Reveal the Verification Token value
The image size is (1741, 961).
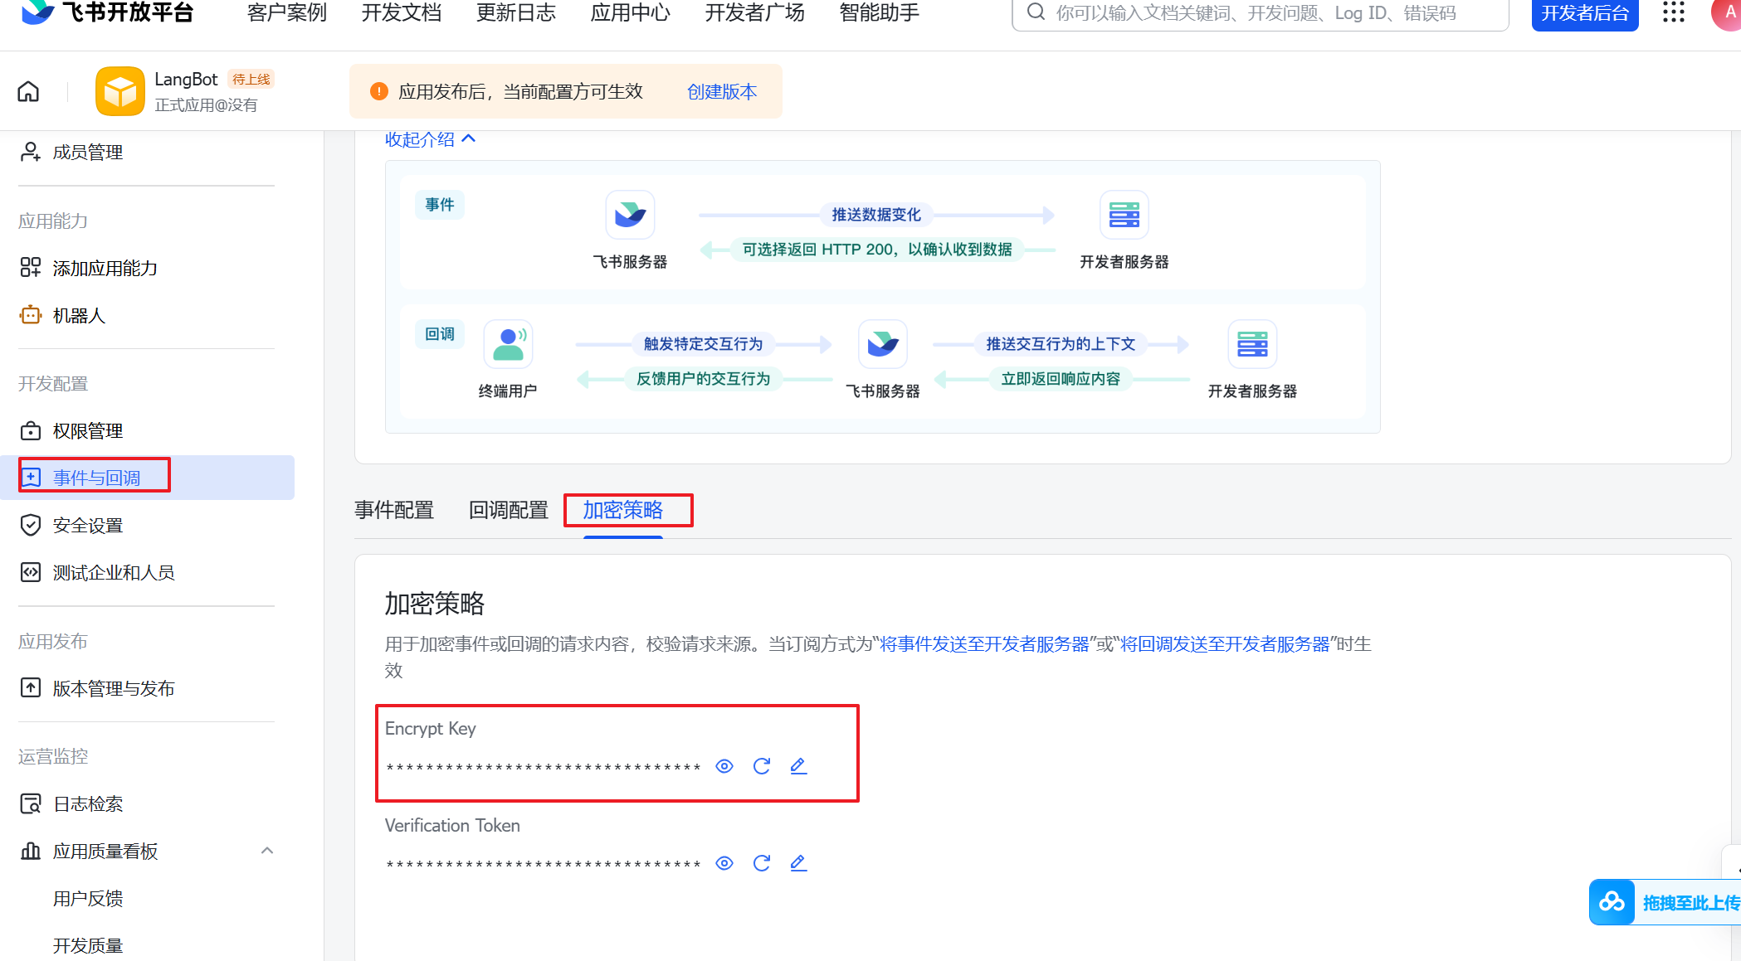coord(724,863)
